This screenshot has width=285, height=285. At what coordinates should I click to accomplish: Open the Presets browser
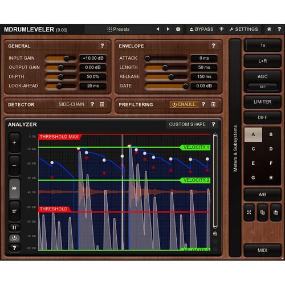click(119, 29)
